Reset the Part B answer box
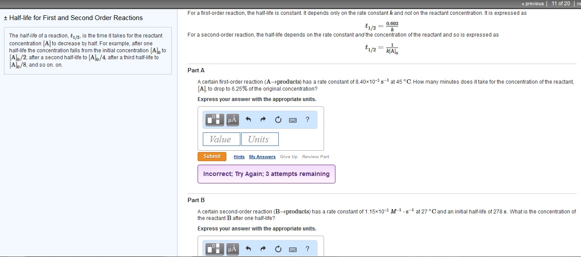The height and width of the screenshot is (257, 581). (278, 249)
